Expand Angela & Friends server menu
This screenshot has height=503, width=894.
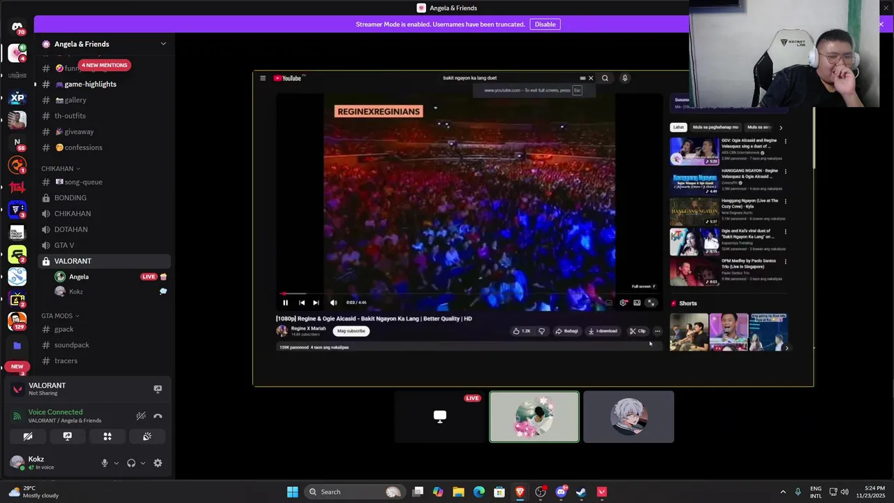pyautogui.click(x=163, y=44)
